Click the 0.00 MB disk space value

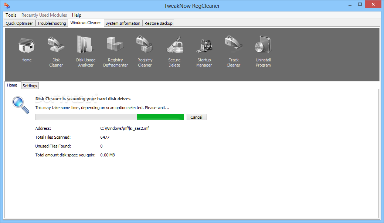point(108,155)
